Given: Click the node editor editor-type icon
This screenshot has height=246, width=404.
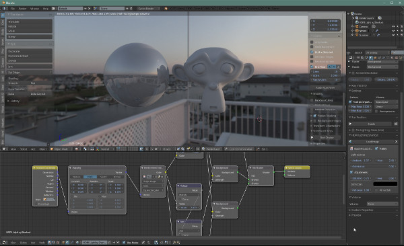Looking at the screenshot, I should [x=5, y=242].
